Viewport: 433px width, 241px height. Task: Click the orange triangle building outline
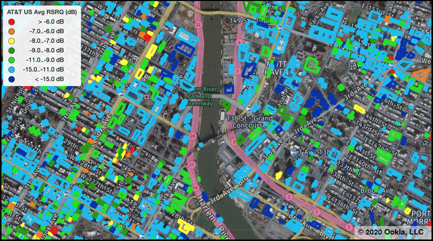coord(421,75)
